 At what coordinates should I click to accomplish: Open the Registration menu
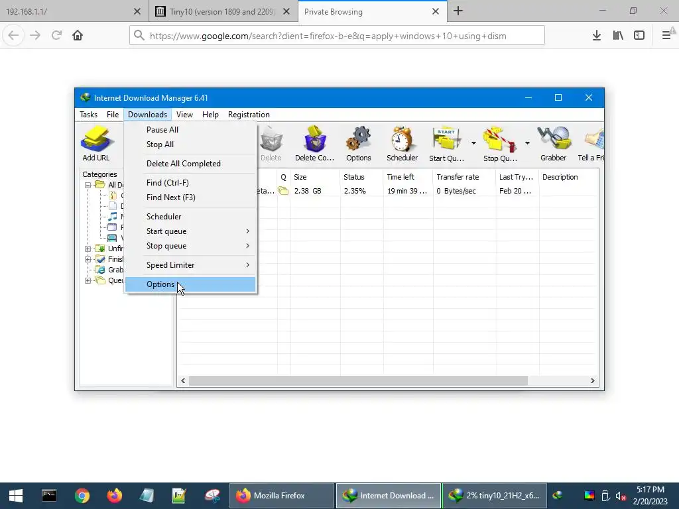[249, 115]
